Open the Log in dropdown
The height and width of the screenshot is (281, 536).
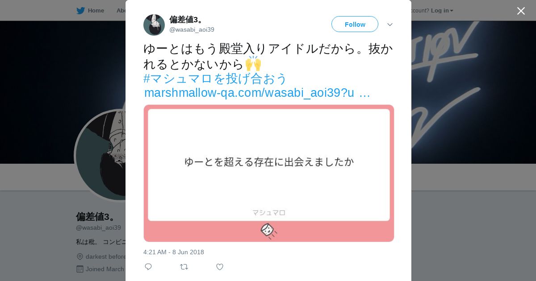click(x=442, y=10)
